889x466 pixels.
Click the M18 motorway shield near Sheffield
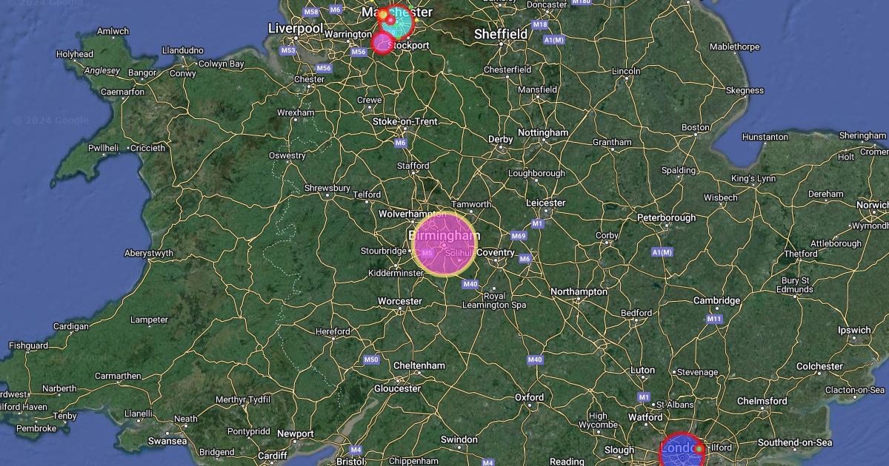pos(540,24)
